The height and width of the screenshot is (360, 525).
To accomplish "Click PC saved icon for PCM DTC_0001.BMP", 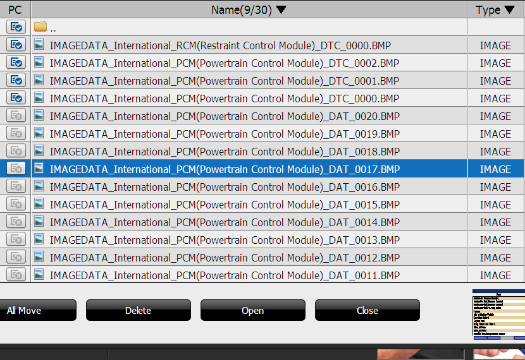I will pyautogui.click(x=16, y=80).
